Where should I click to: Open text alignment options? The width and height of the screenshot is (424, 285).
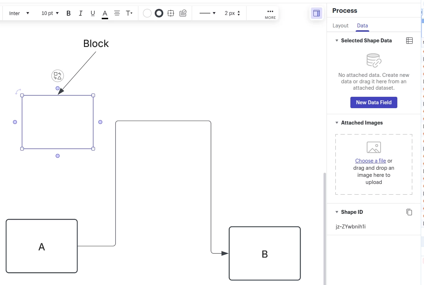click(x=117, y=13)
